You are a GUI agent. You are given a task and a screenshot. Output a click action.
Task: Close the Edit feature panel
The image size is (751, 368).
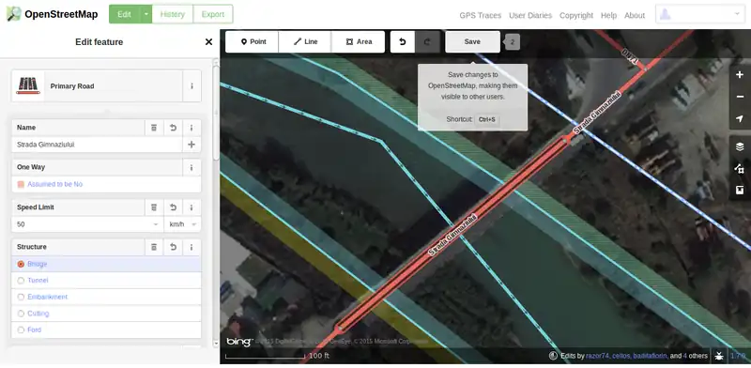coord(208,42)
